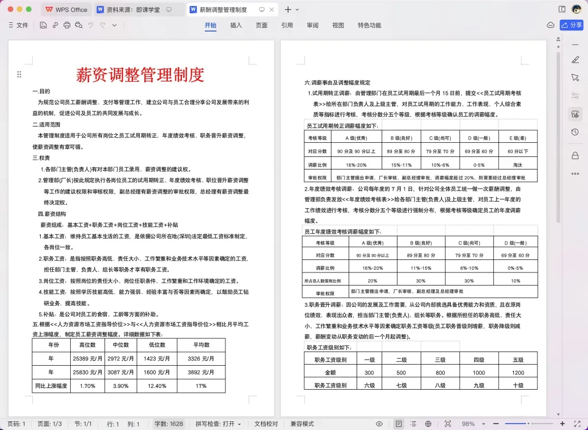The image size is (588, 430).
Task: Select the pen annotation tool in sidebar
Action: click(x=575, y=59)
